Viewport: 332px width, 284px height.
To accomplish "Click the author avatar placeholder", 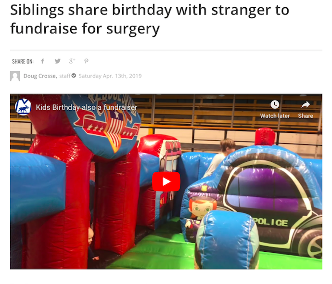I will tap(15, 76).
